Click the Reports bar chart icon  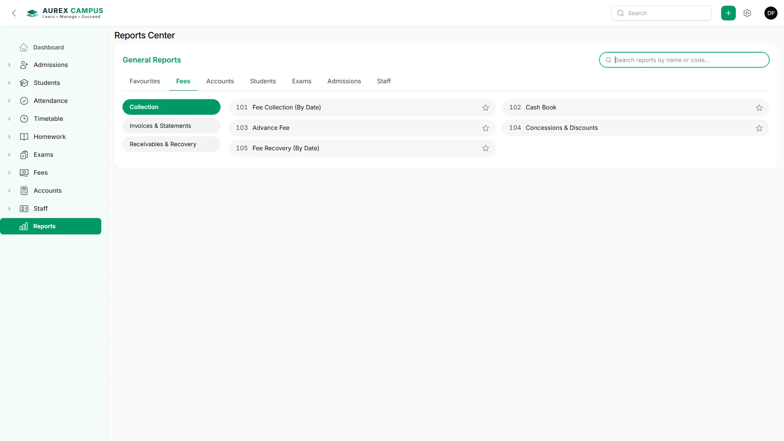[24, 226]
